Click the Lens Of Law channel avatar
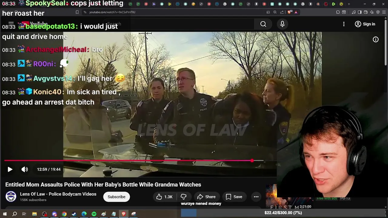Image resolution: width=388 pixels, height=218 pixels. (11, 197)
